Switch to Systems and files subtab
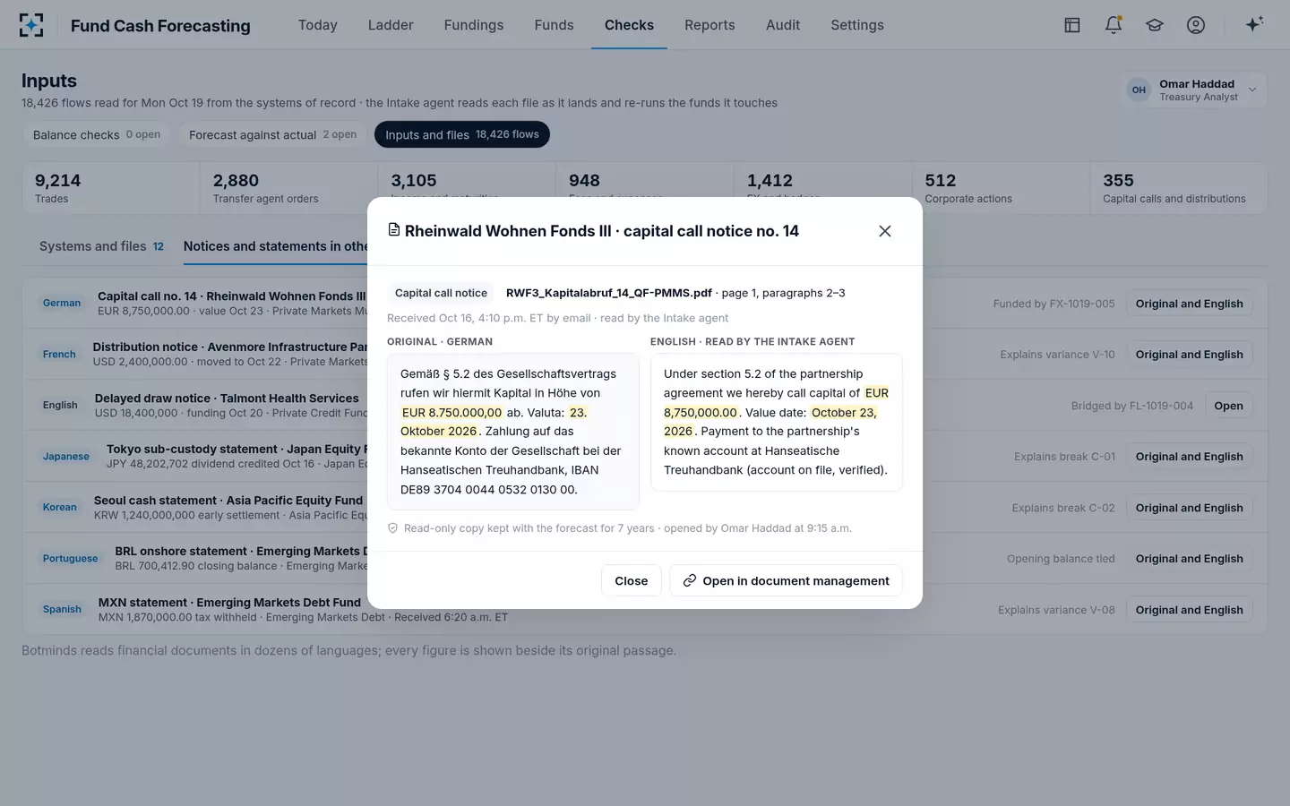Screen dimensions: 1290x806 [101, 246]
